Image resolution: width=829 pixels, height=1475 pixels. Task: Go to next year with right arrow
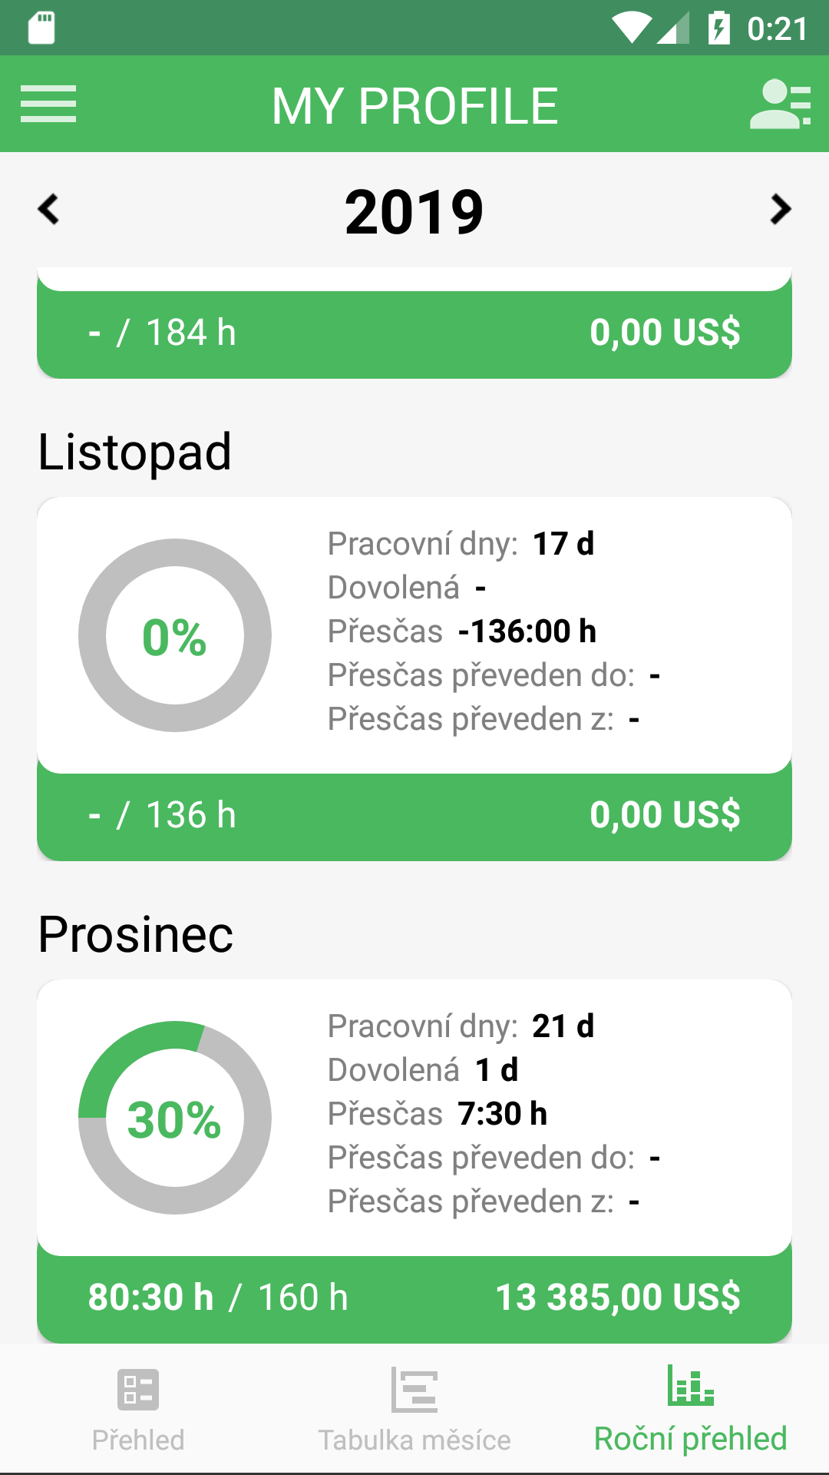[x=780, y=210]
